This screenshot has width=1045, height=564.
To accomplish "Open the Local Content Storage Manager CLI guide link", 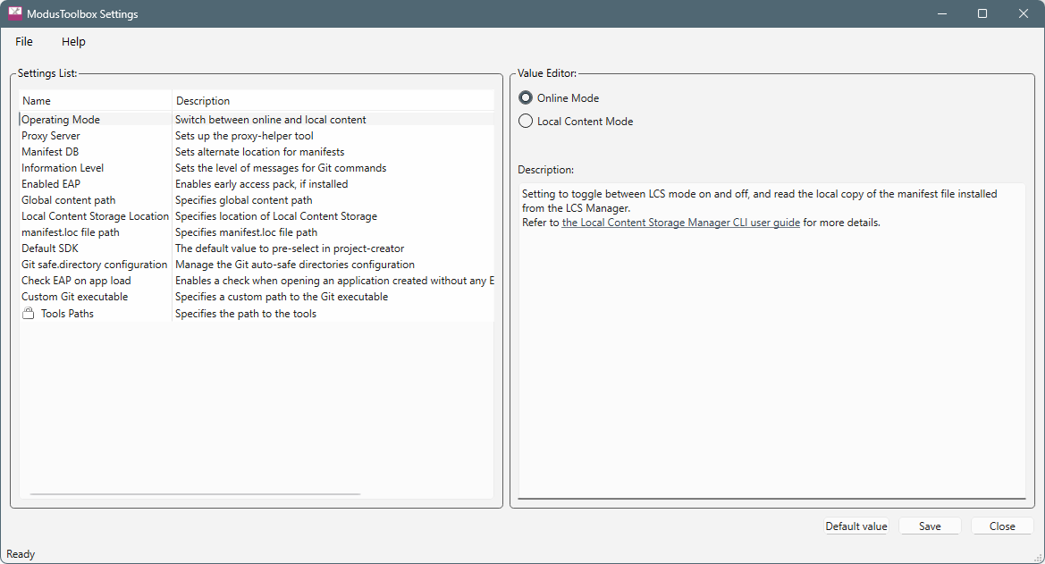I will (680, 223).
